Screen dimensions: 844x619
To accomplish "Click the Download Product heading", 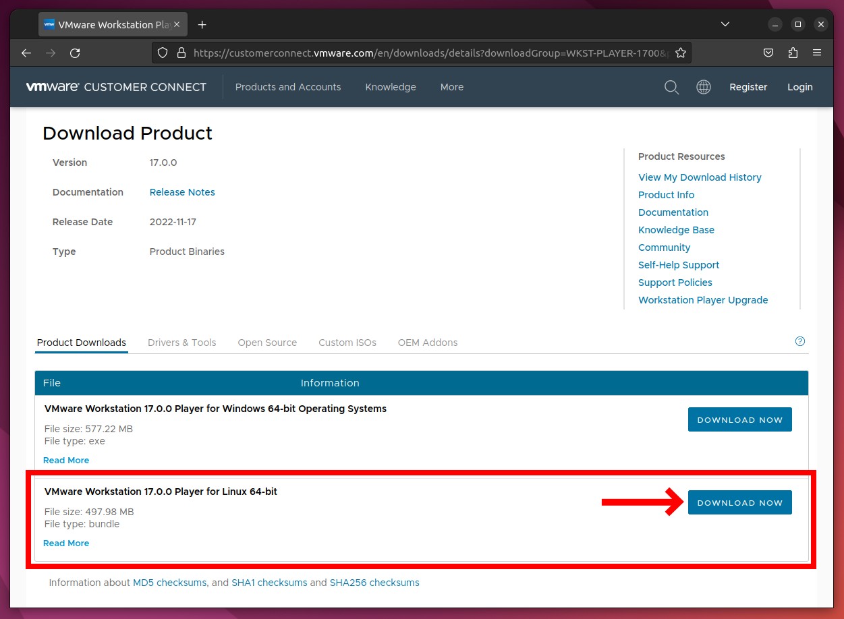I will (x=128, y=133).
